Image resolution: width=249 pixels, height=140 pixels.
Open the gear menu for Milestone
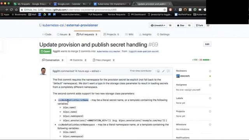[210, 124]
